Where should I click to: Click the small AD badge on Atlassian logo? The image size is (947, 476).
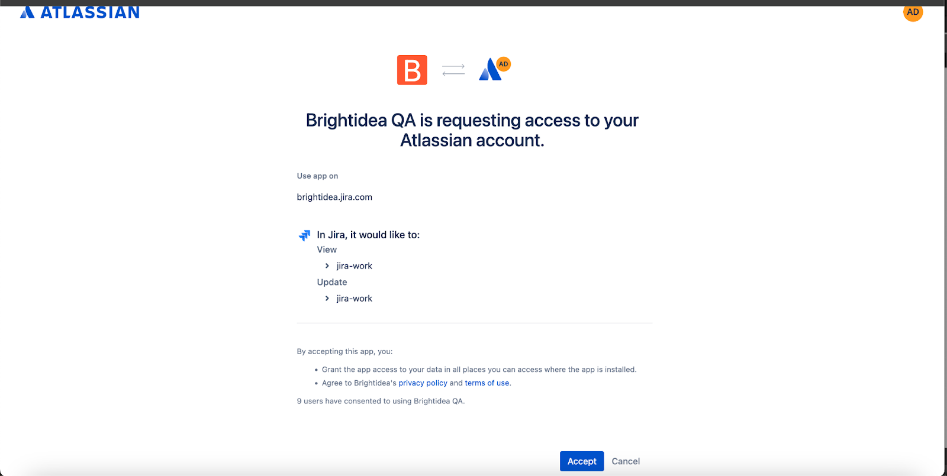[503, 64]
